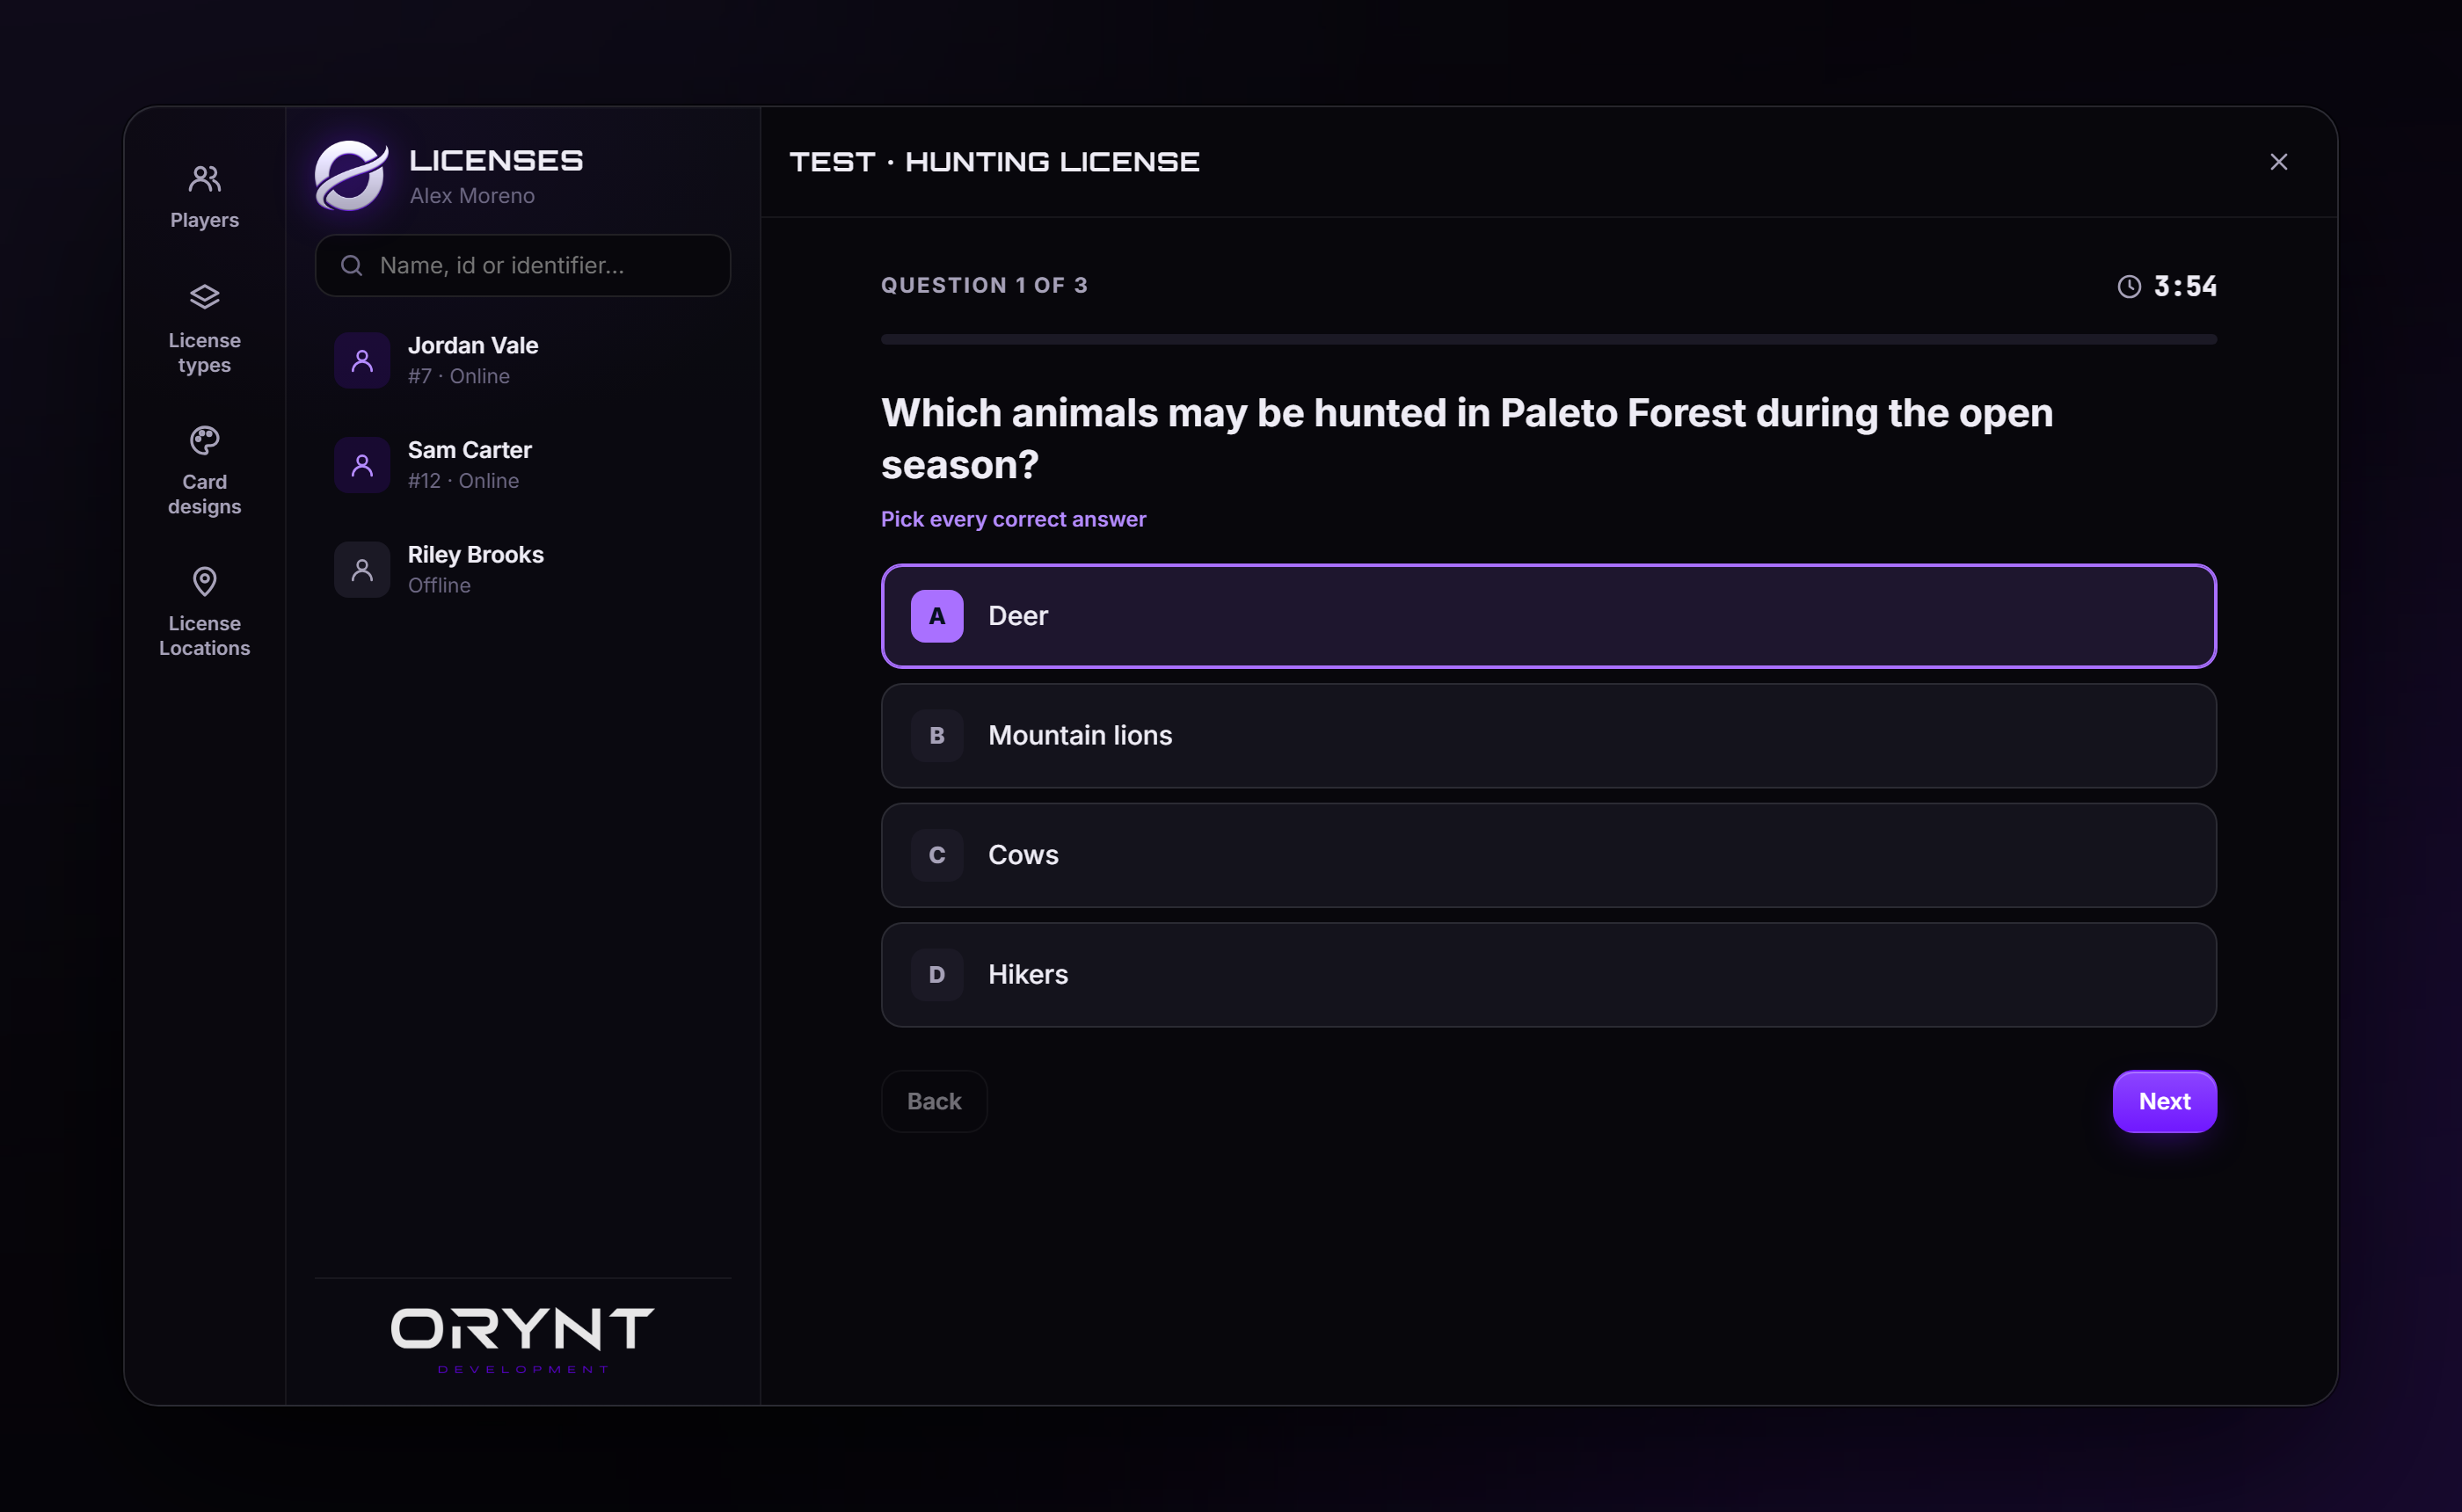The height and width of the screenshot is (1512, 2462).
Task: Select player Jordan Vale by name
Action: (x=473, y=345)
